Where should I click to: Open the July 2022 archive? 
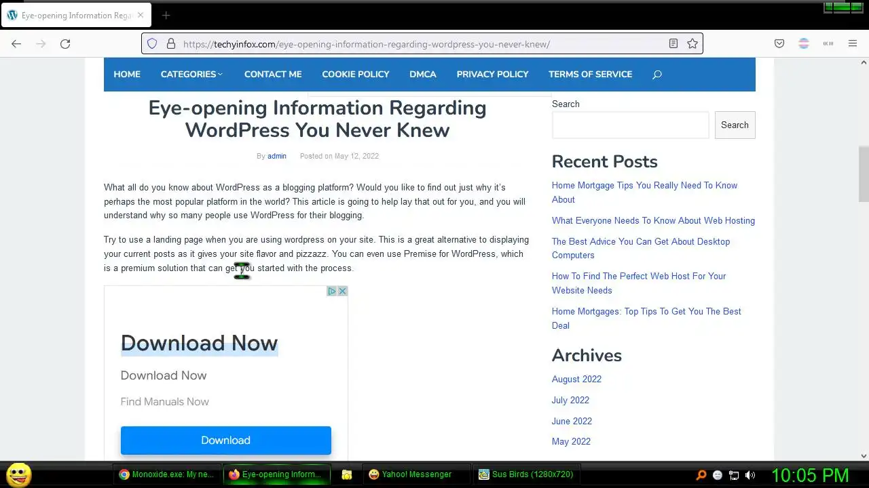point(570,400)
